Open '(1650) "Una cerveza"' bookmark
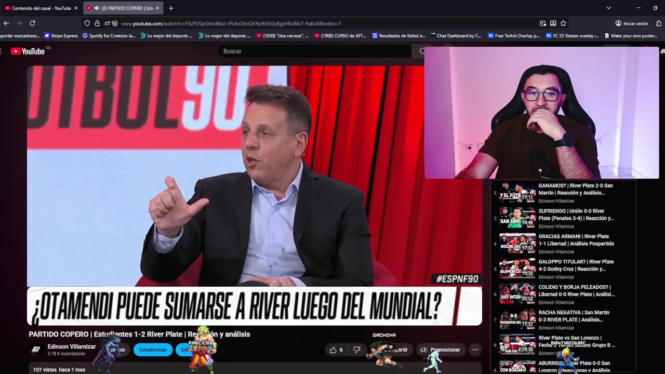This screenshot has height=374, width=665. coord(282,36)
